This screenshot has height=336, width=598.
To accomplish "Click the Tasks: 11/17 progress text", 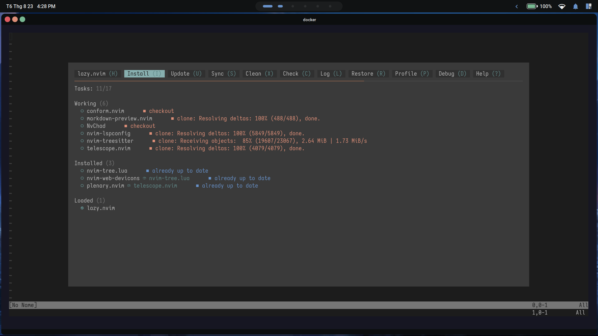I will click(x=93, y=89).
